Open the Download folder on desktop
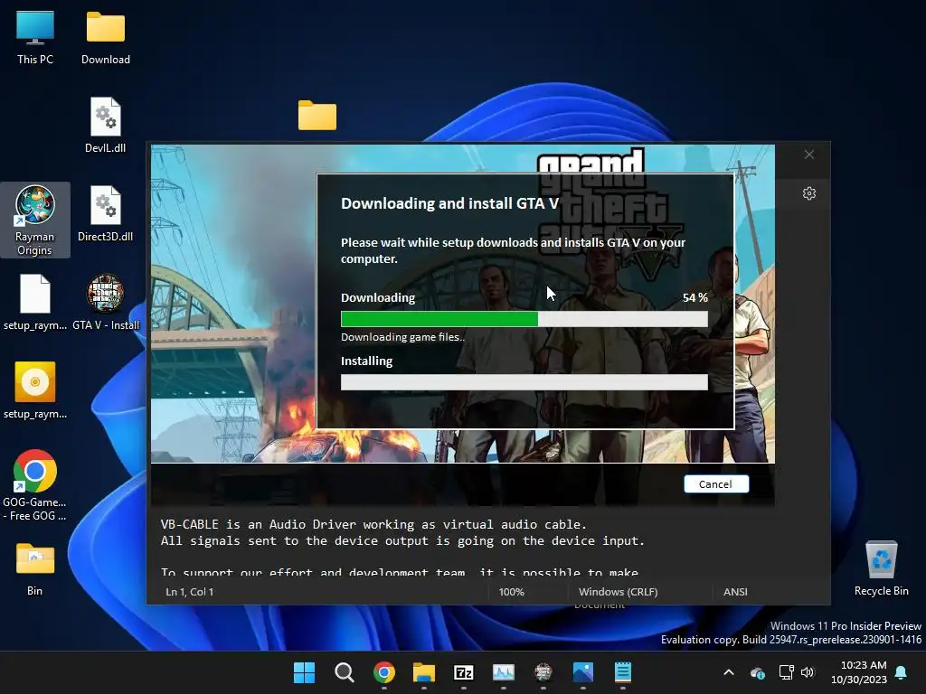 click(106, 38)
